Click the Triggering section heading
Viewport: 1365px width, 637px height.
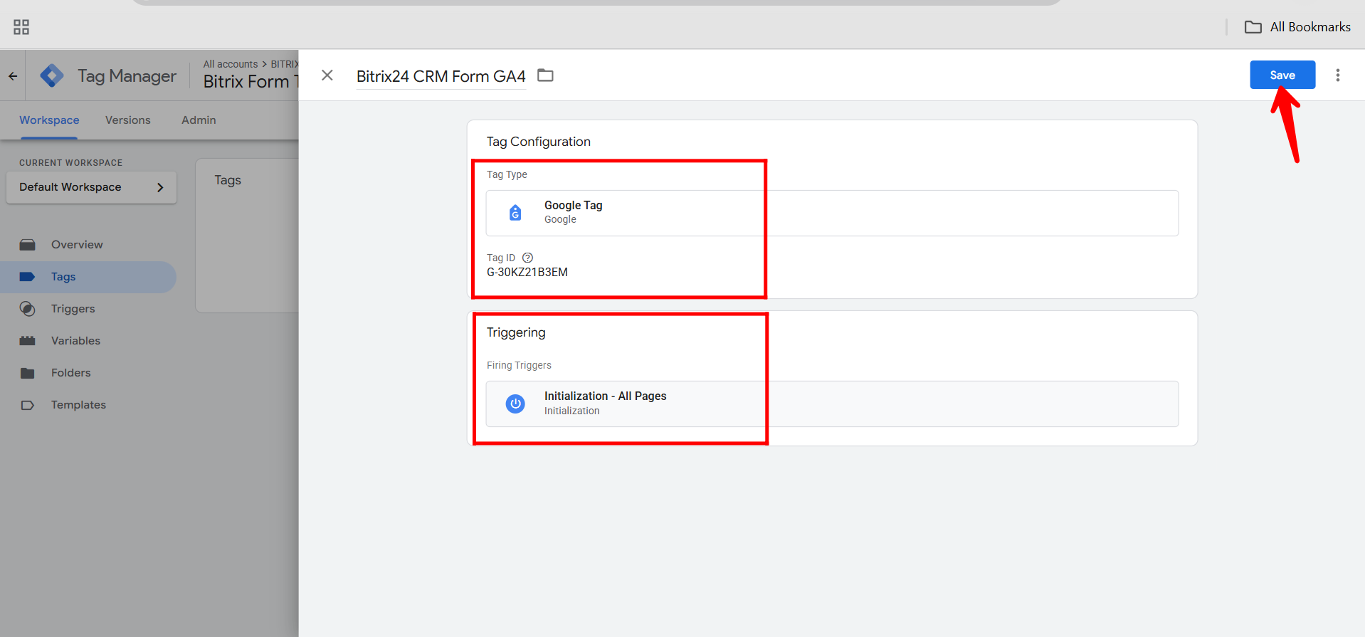coord(516,332)
